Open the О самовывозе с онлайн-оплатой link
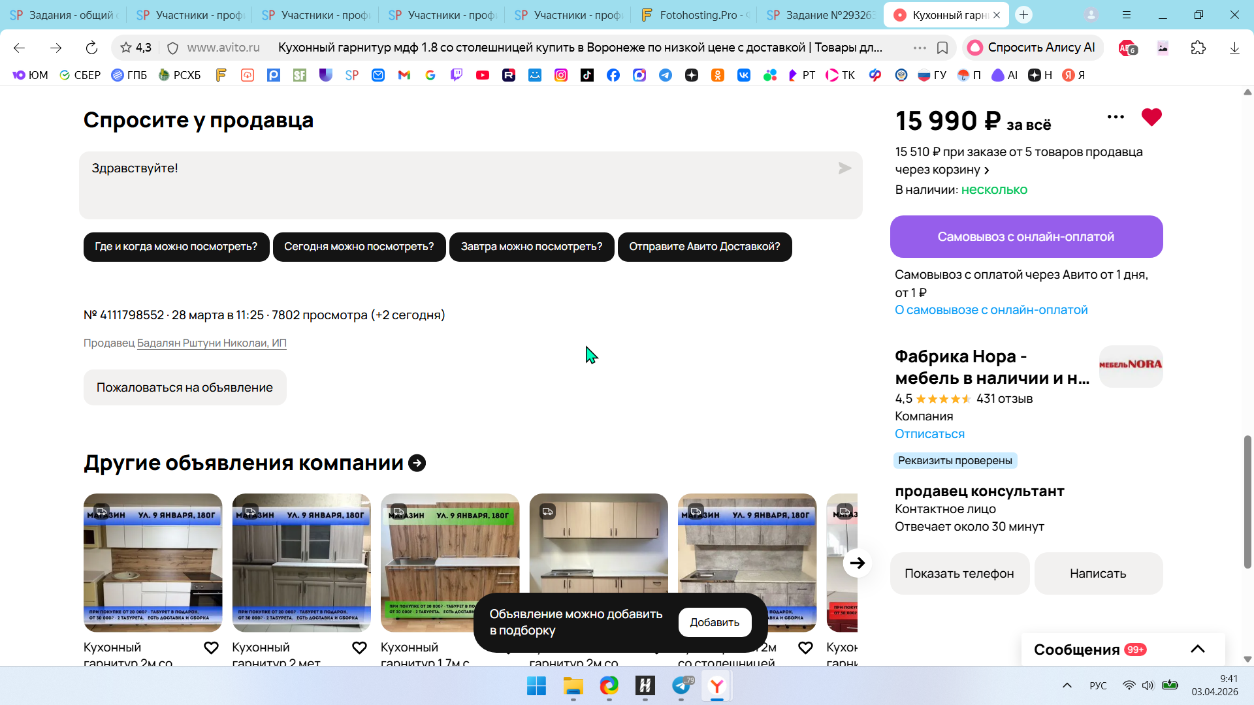 991,310
